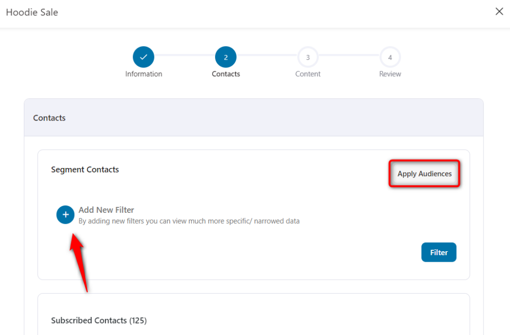Open step 4 Review circle
This screenshot has height=335, width=510.
pyautogui.click(x=390, y=57)
